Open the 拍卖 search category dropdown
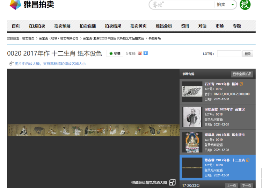262x188 pixels. point(225,5)
